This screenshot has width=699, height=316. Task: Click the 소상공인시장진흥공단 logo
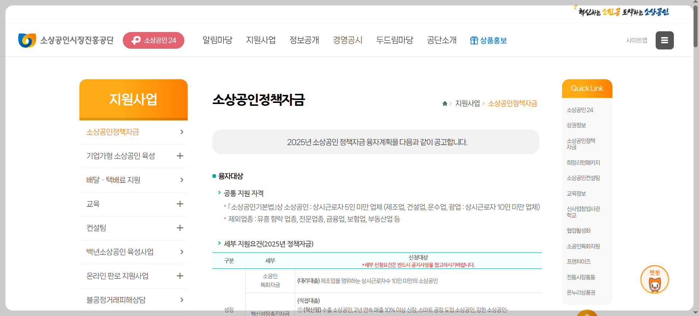tap(66, 40)
